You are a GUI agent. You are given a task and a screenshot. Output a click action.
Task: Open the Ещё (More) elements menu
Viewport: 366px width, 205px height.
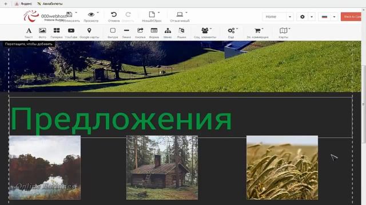click(x=231, y=33)
